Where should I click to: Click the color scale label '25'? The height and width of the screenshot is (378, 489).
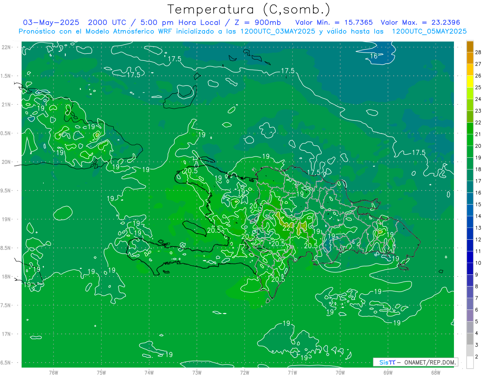click(478, 87)
